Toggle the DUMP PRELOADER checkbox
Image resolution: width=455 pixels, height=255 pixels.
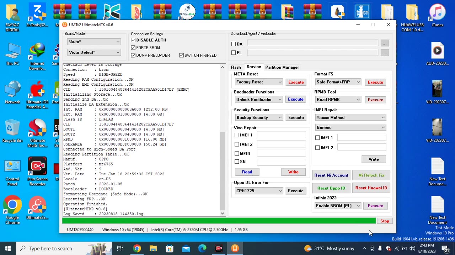[133, 55]
